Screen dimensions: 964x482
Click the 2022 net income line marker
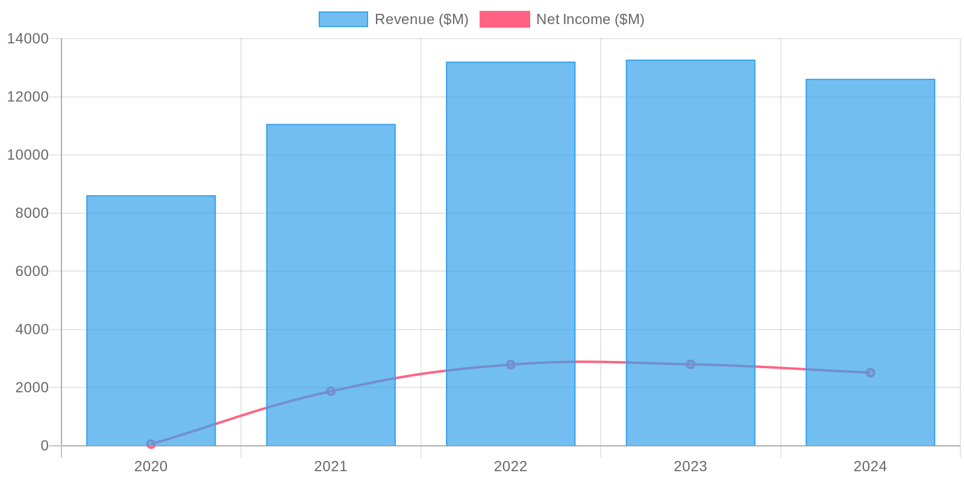pos(510,365)
